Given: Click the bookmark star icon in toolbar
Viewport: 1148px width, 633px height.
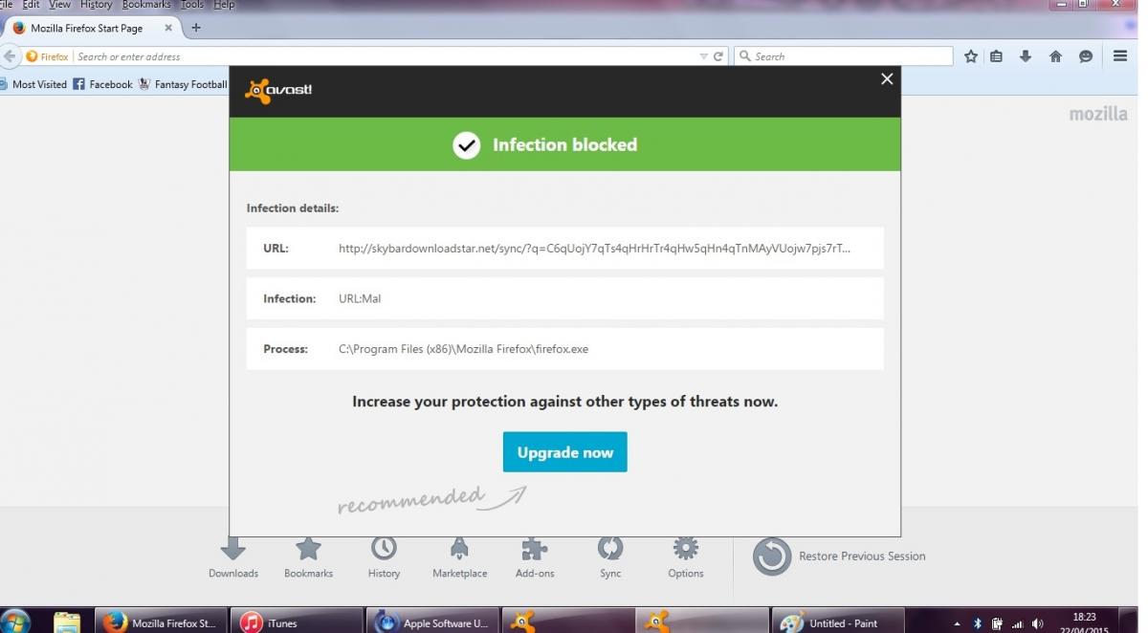Looking at the screenshot, I should click(971, 56).
